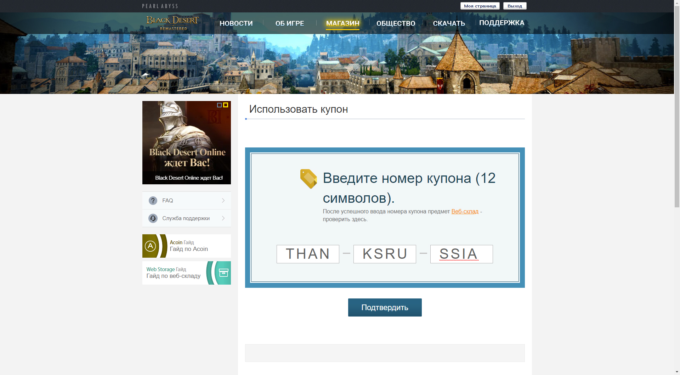Image resolution: width=680 pixels, height=375 pixels.
Task: Open the СКАЧАТЬ menu
Action: click(x=449, y=23)
